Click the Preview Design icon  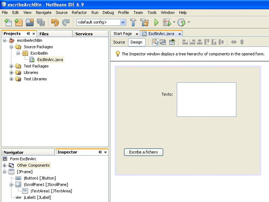click(172, 42)
